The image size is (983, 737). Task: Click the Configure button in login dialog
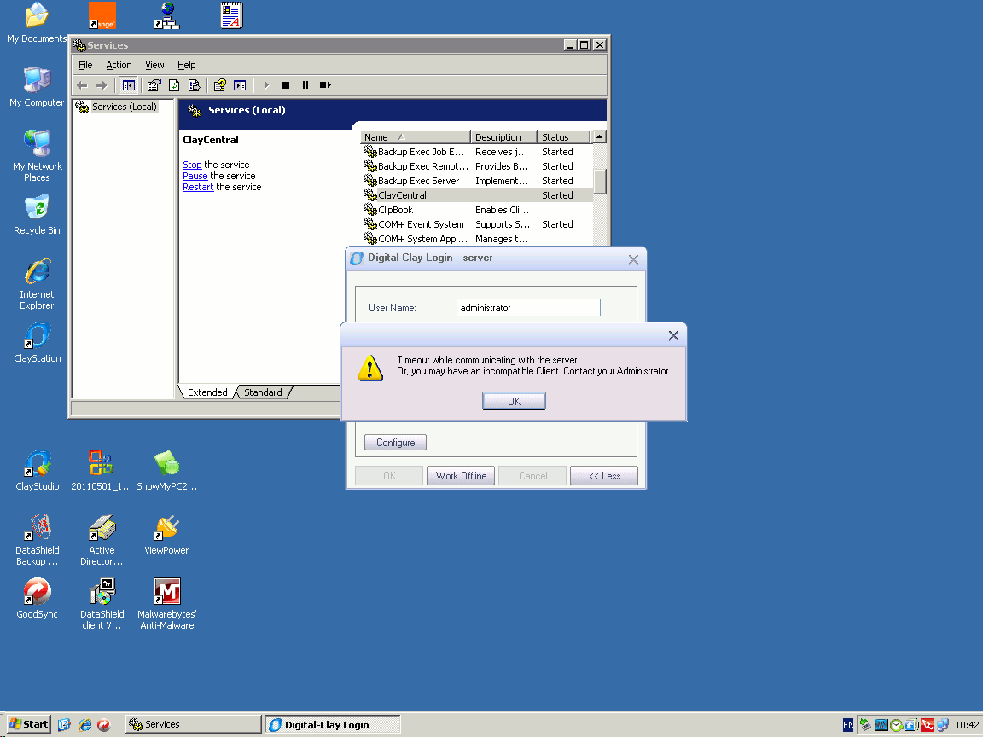point(396,443)
